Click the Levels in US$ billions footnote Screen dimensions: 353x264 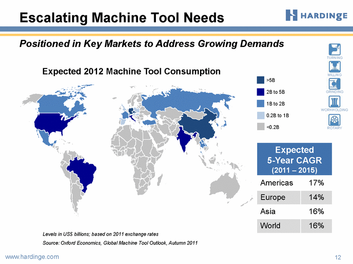pyautogui.click(x=100, y=234)
